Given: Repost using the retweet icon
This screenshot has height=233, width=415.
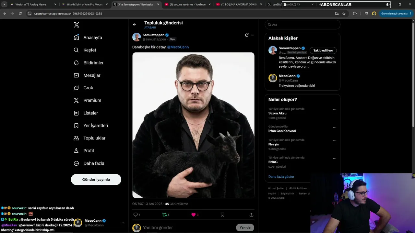Looking at the screenshot, I should [x=164, y=215].
